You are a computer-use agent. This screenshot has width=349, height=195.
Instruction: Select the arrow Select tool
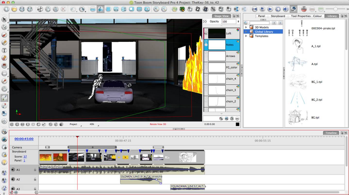click(4, 19)
